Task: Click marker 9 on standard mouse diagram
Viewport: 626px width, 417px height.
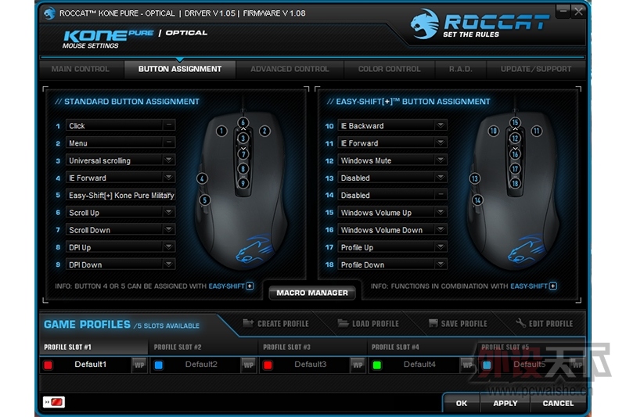Action: 243,183
